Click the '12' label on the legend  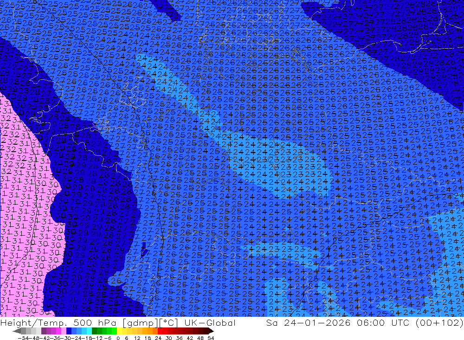137,338
